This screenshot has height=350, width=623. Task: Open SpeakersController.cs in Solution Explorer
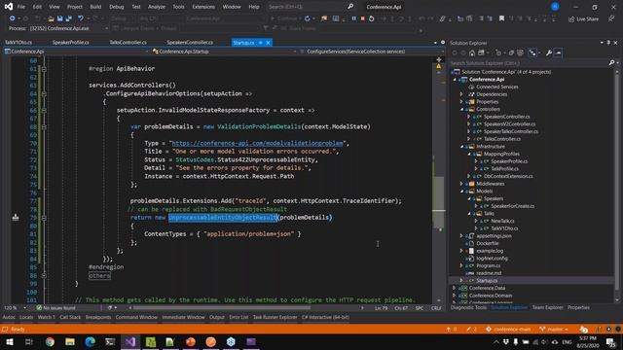pos(506,117)
